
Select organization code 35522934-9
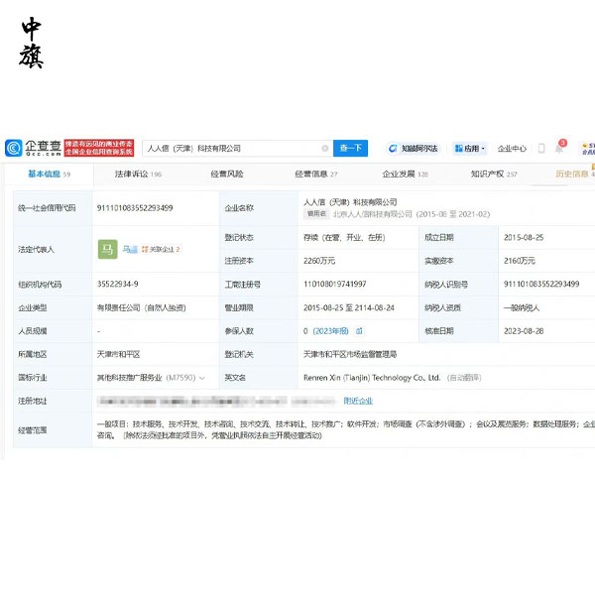click(118, 285)
